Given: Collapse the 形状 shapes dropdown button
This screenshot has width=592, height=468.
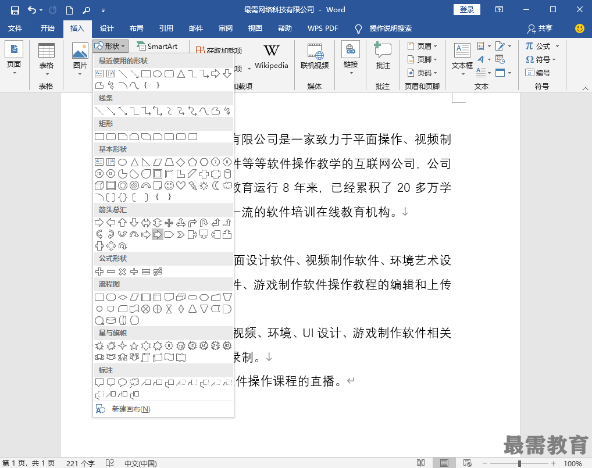Looking at the screenshot, I should (x=110, y=46).
